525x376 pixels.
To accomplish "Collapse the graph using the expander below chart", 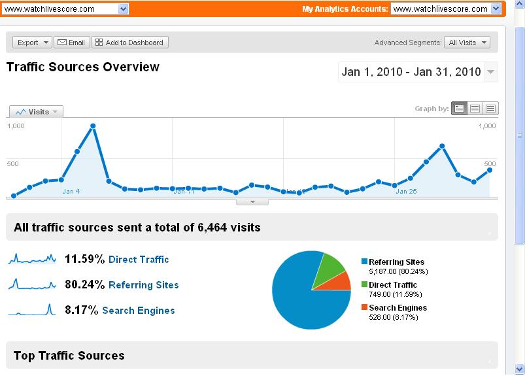I will (252, 202).
